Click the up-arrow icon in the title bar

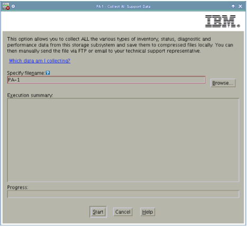click(233, 6)
